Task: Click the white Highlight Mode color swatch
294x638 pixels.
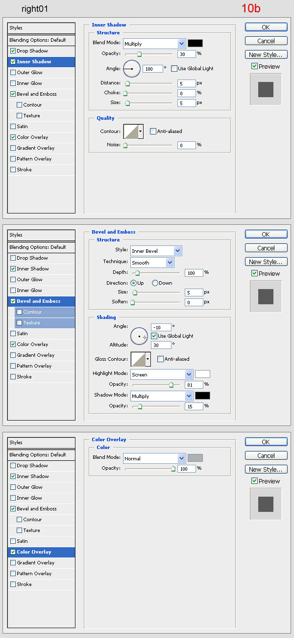Action: (202, 374)
